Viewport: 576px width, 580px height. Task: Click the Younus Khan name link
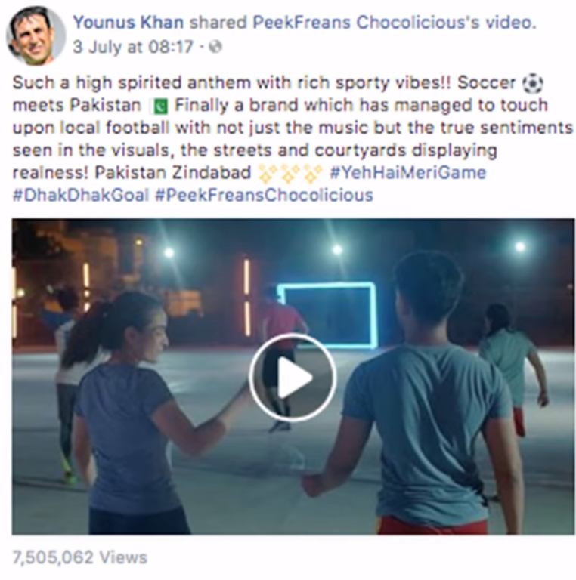tap(128, 23)
